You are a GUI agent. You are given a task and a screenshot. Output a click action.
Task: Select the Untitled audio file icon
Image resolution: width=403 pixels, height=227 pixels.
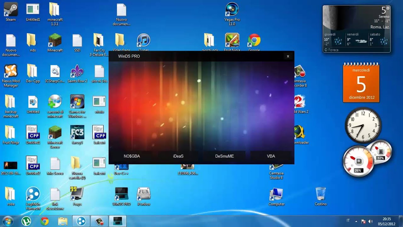point(33,104)
